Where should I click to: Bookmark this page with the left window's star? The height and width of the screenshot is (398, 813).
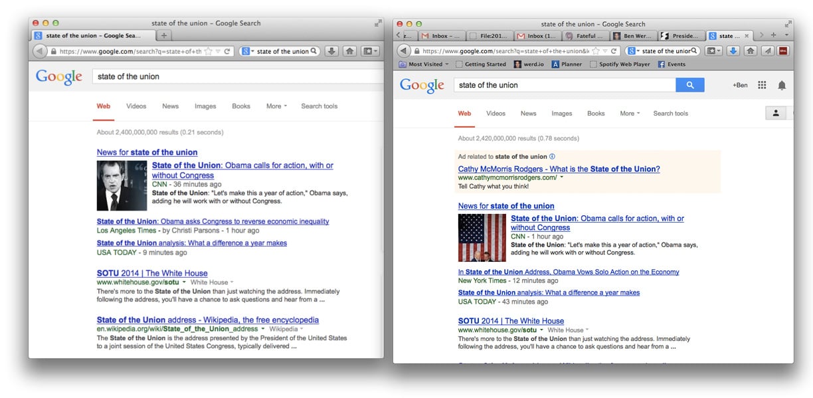tap(208, 51)
